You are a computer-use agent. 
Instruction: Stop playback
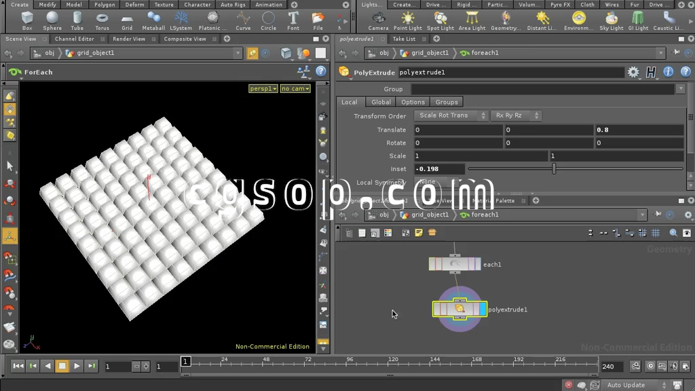62,366
